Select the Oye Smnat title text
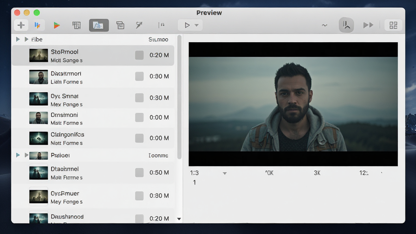Image resolution: width=416 pixels, height=234 pixels. tap(65, 96)
